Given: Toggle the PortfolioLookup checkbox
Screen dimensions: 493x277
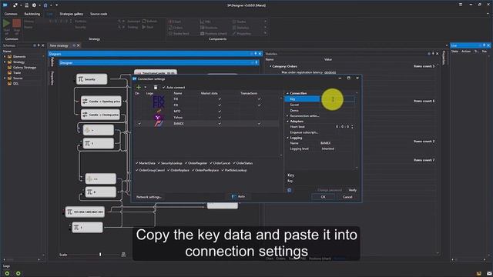Looking at the screenshot, I should (223, 170).
